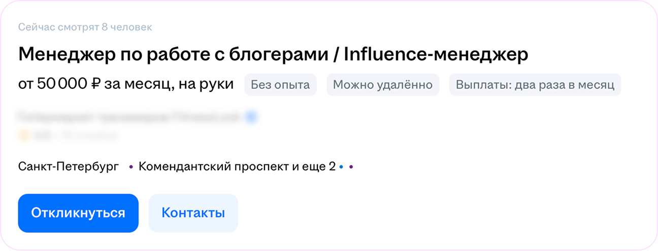Click the 'за месяц, на руки' salary text

point(169,85)
